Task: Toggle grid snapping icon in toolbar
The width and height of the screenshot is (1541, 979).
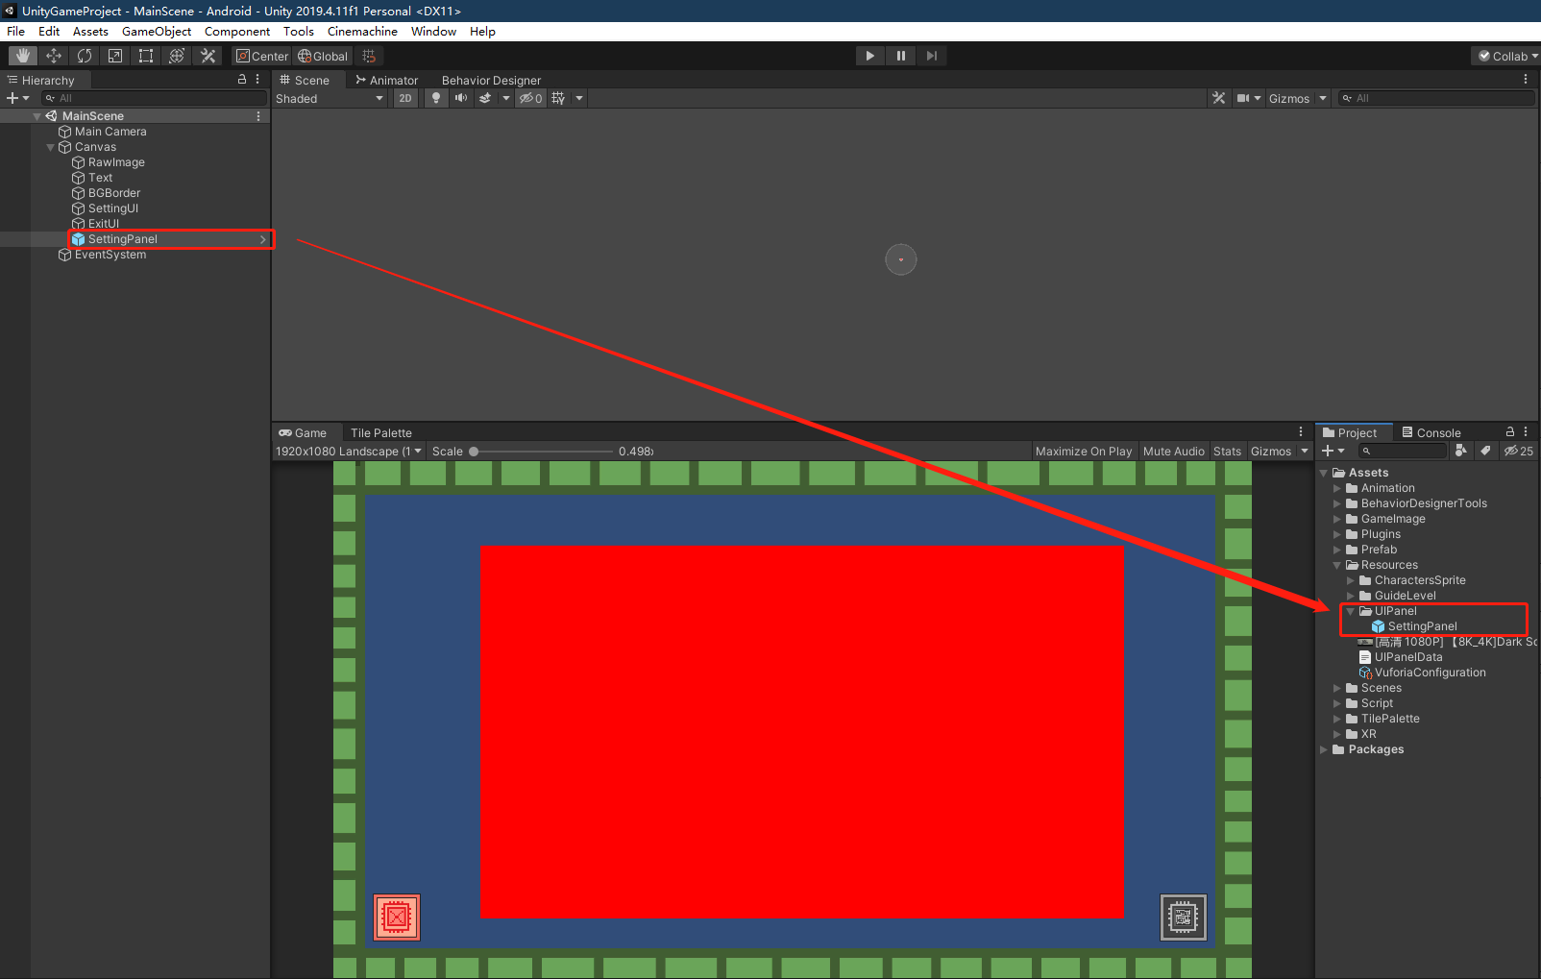Action: pos(369,56)
